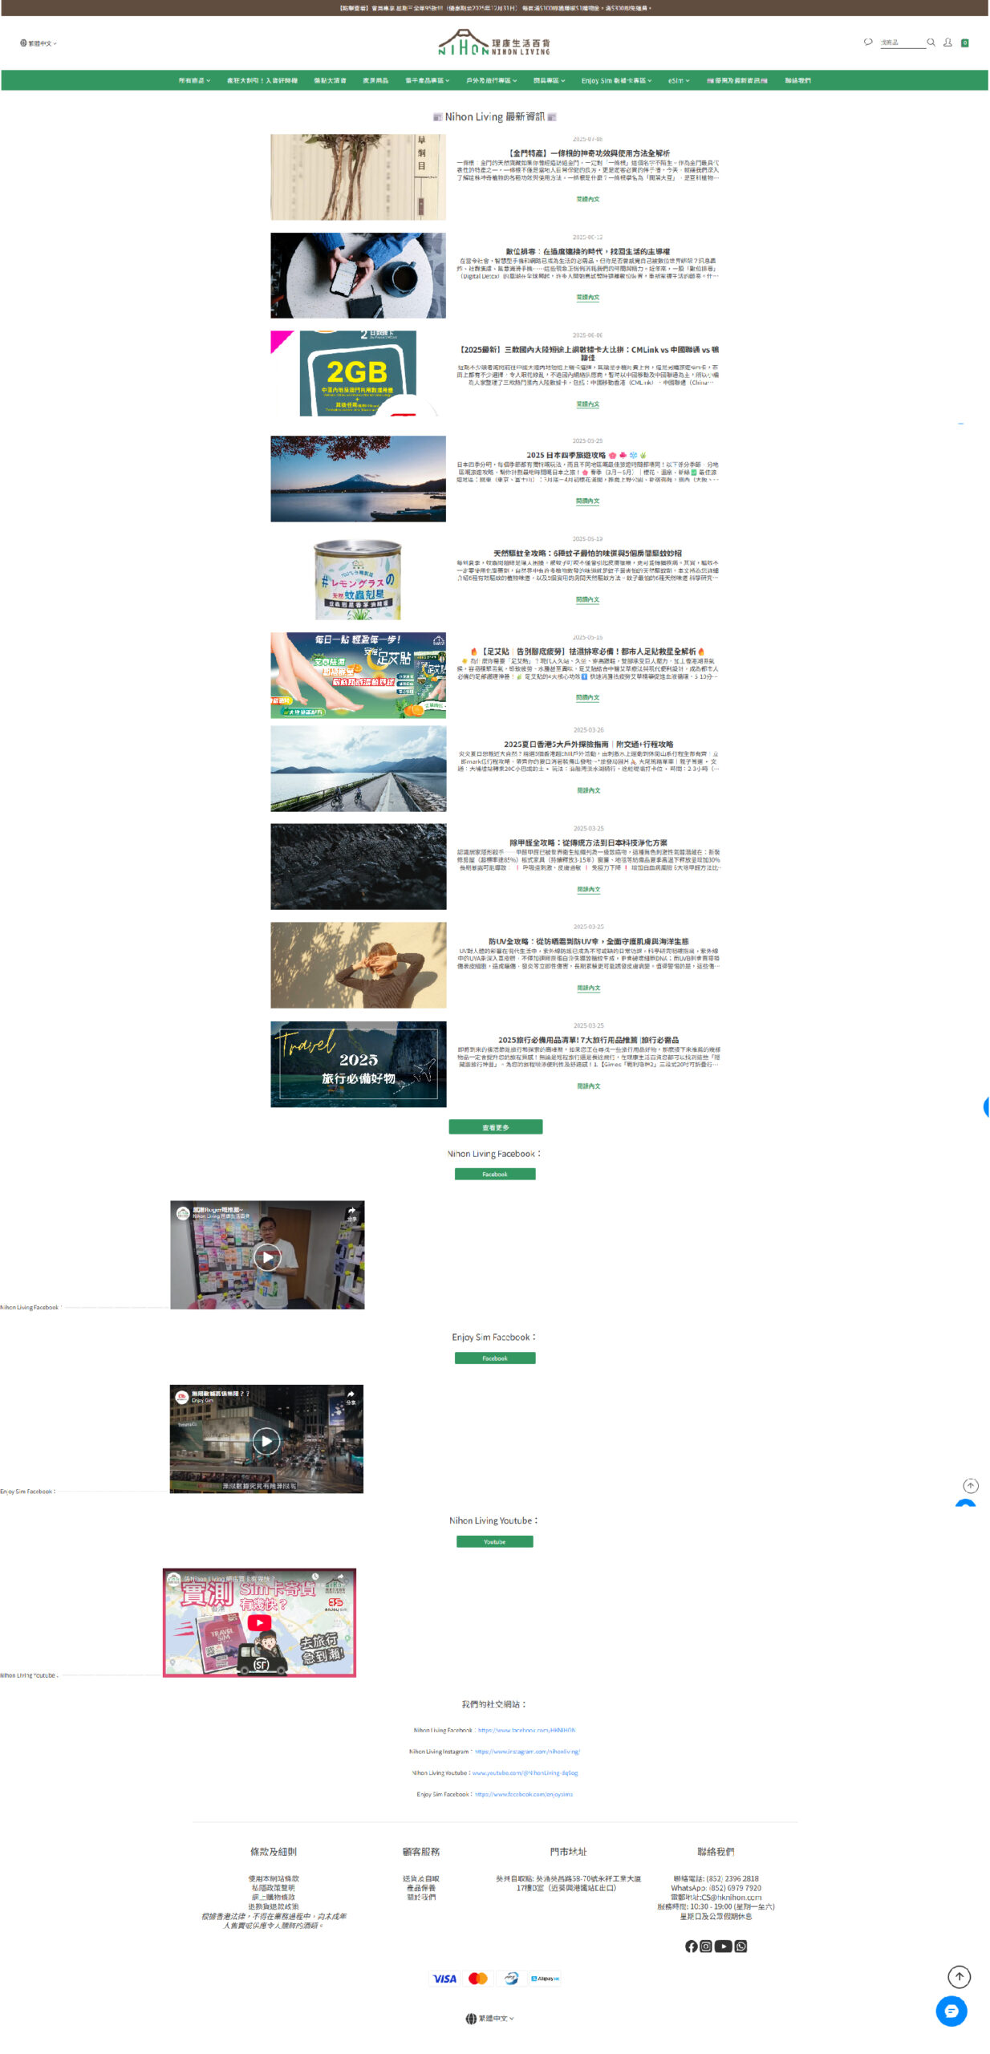Open the WhatsApp icon in footer

pyautogui.click(x=740, y=1946)
